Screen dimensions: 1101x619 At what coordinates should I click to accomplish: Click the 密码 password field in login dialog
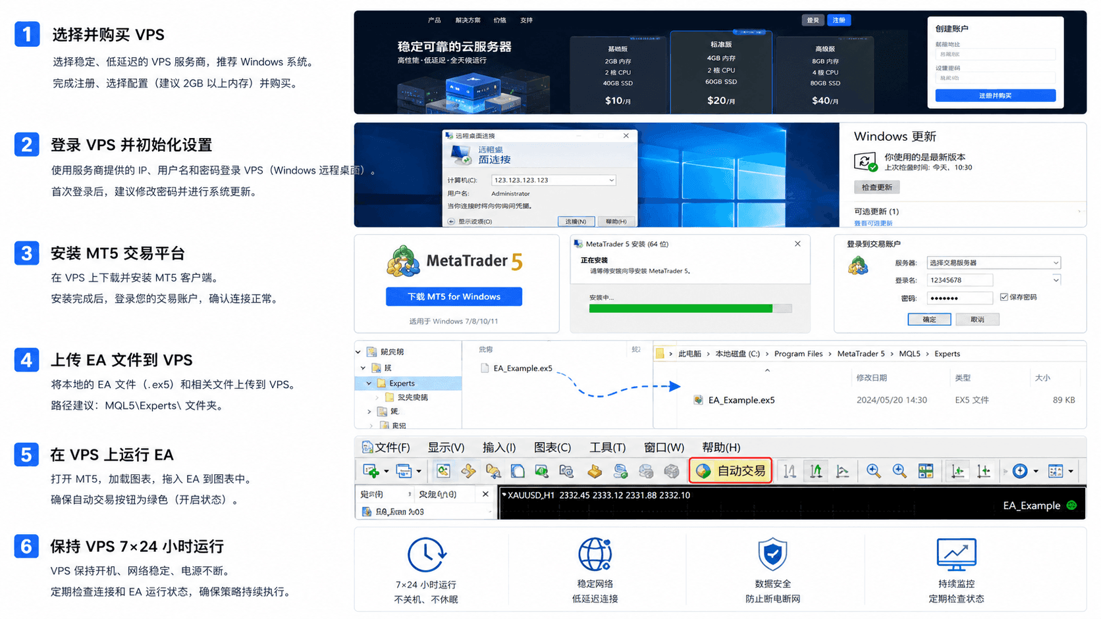click(x=959, y=298)
